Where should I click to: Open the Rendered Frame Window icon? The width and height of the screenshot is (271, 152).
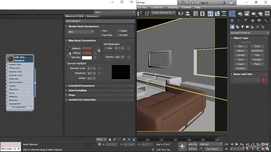pos(247,14)
